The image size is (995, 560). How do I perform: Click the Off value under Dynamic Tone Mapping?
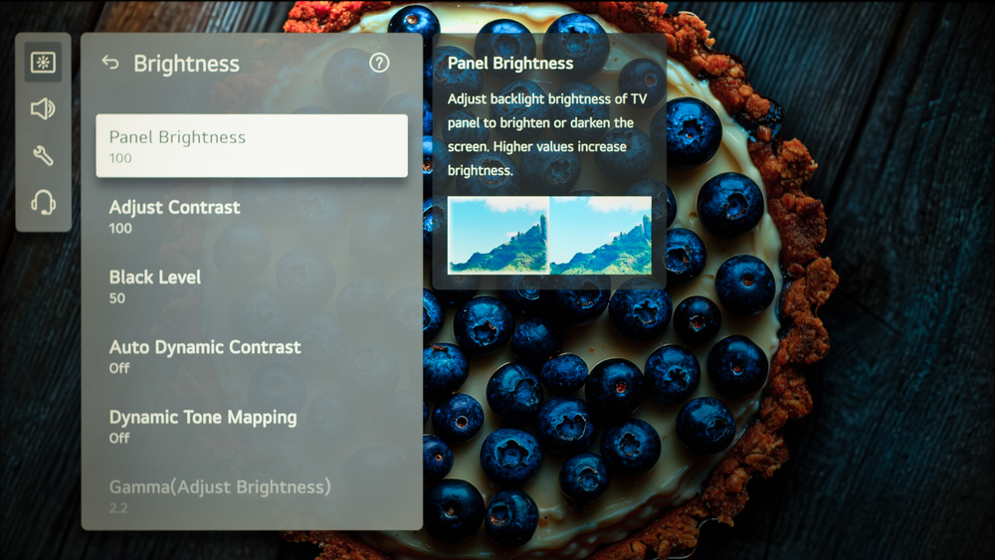coord(119,439)
